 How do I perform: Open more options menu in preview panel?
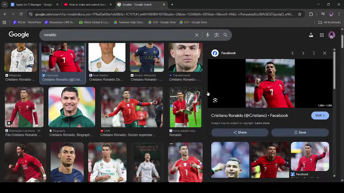[x=314, y=53]
